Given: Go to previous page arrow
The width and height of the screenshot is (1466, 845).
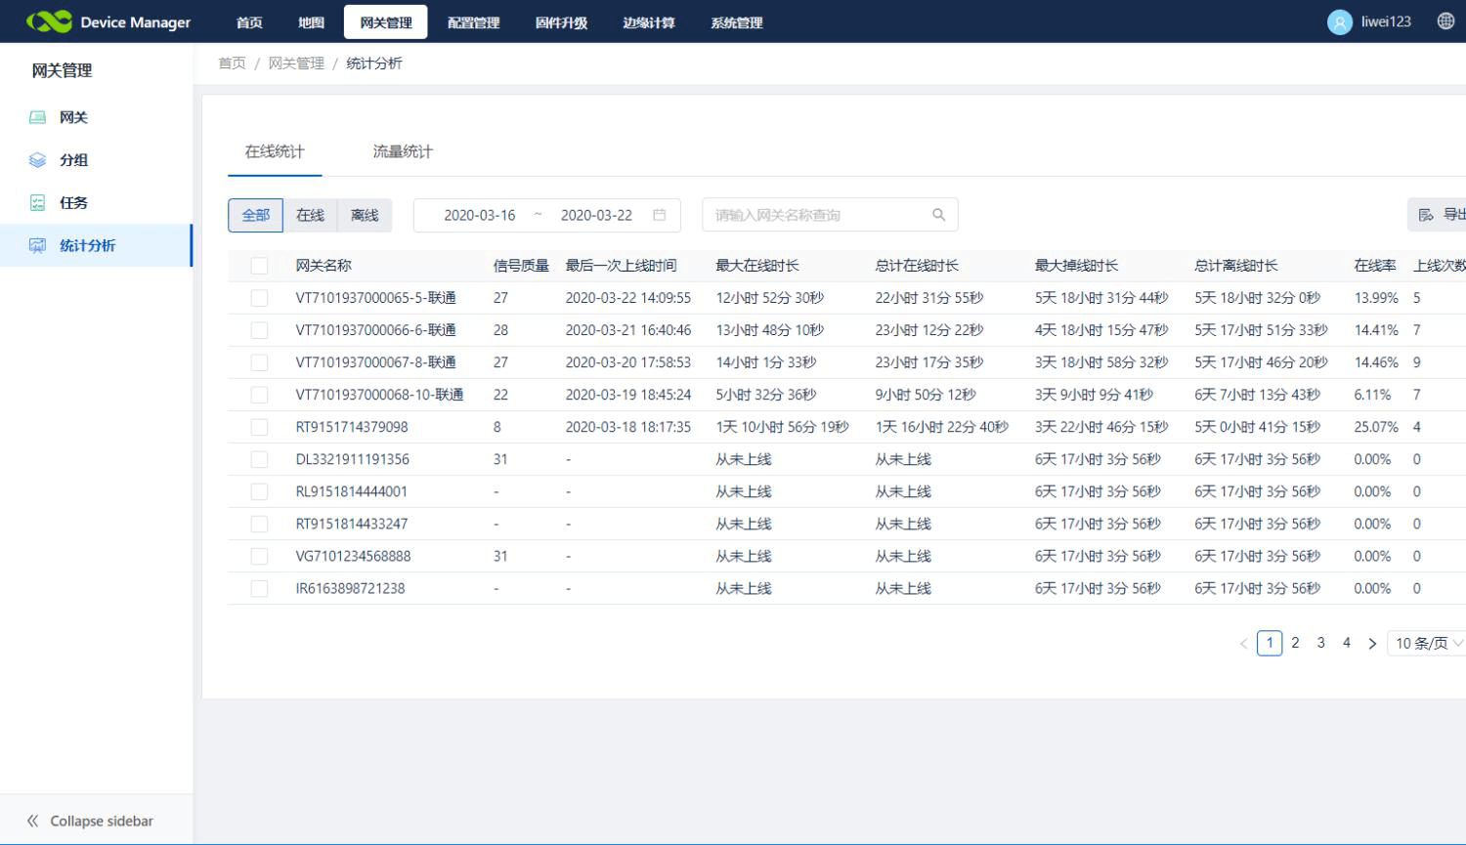Looking at the screenshot, I should tap(1243, 644).
